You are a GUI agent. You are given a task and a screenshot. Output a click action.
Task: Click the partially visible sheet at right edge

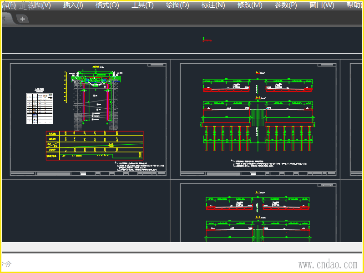coord(356,119)
